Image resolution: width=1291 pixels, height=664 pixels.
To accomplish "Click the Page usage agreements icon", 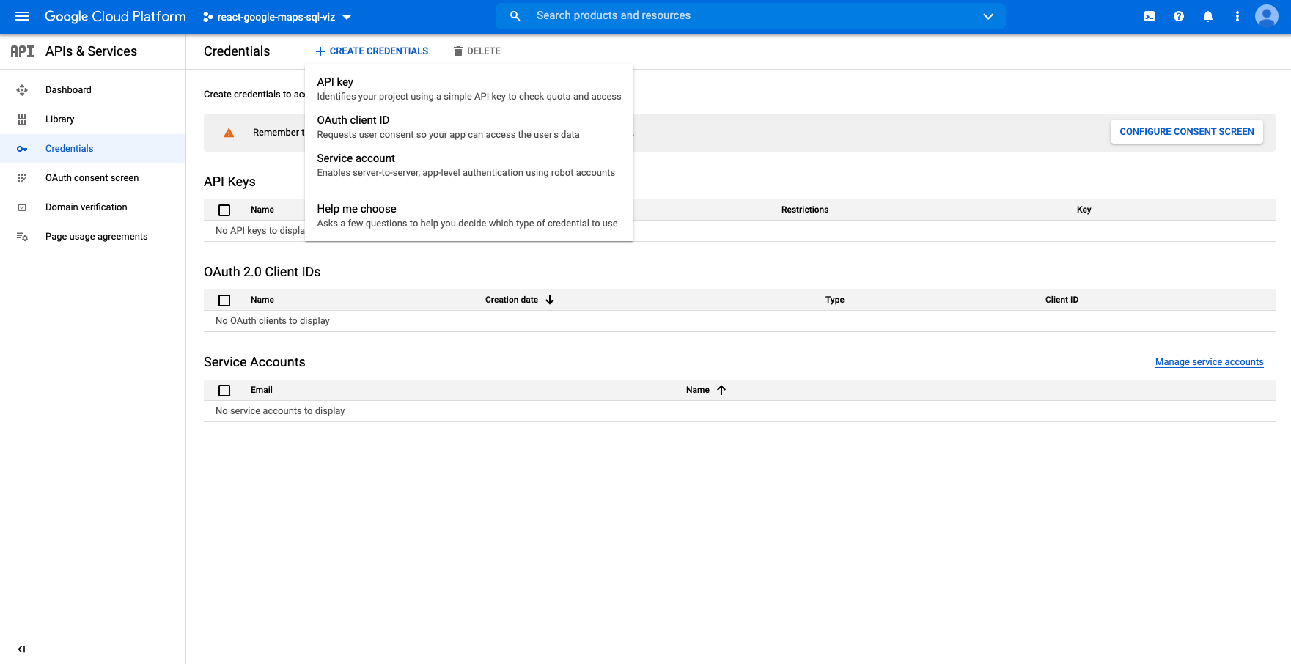I will point(22,237).
